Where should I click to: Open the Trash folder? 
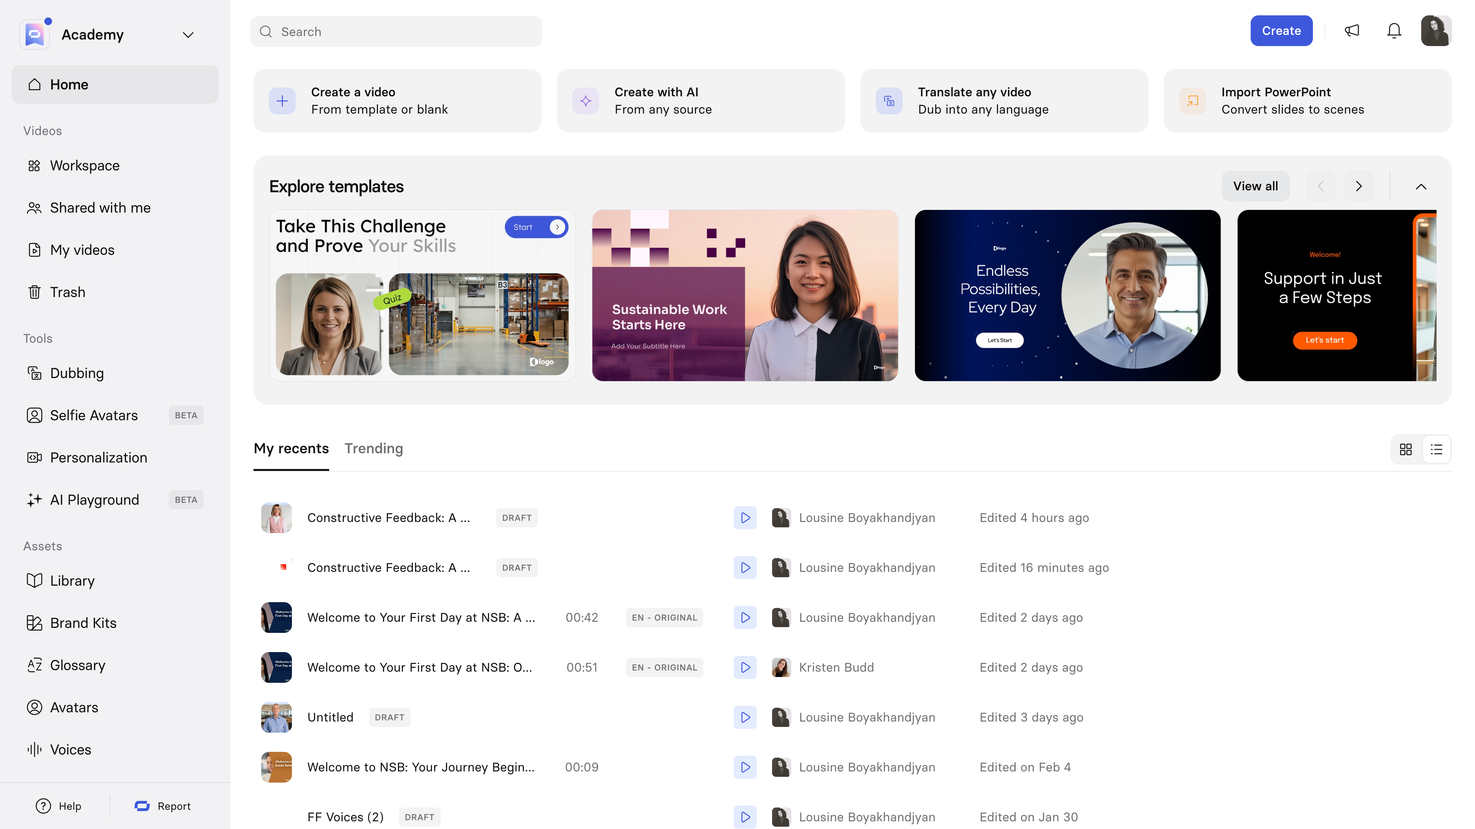pyautogui.click(x=68, y=292)
